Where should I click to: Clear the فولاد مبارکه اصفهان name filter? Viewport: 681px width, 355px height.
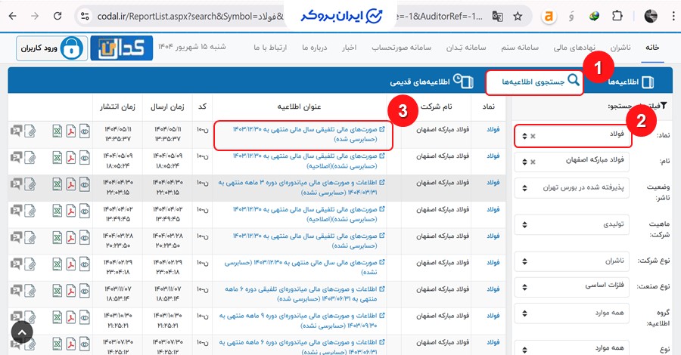pos(533,162)
